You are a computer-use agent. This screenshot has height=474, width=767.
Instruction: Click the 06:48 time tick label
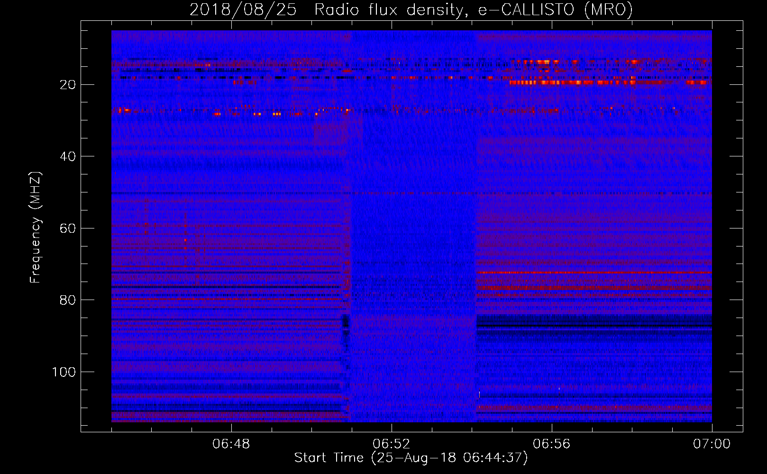point(231,444)
